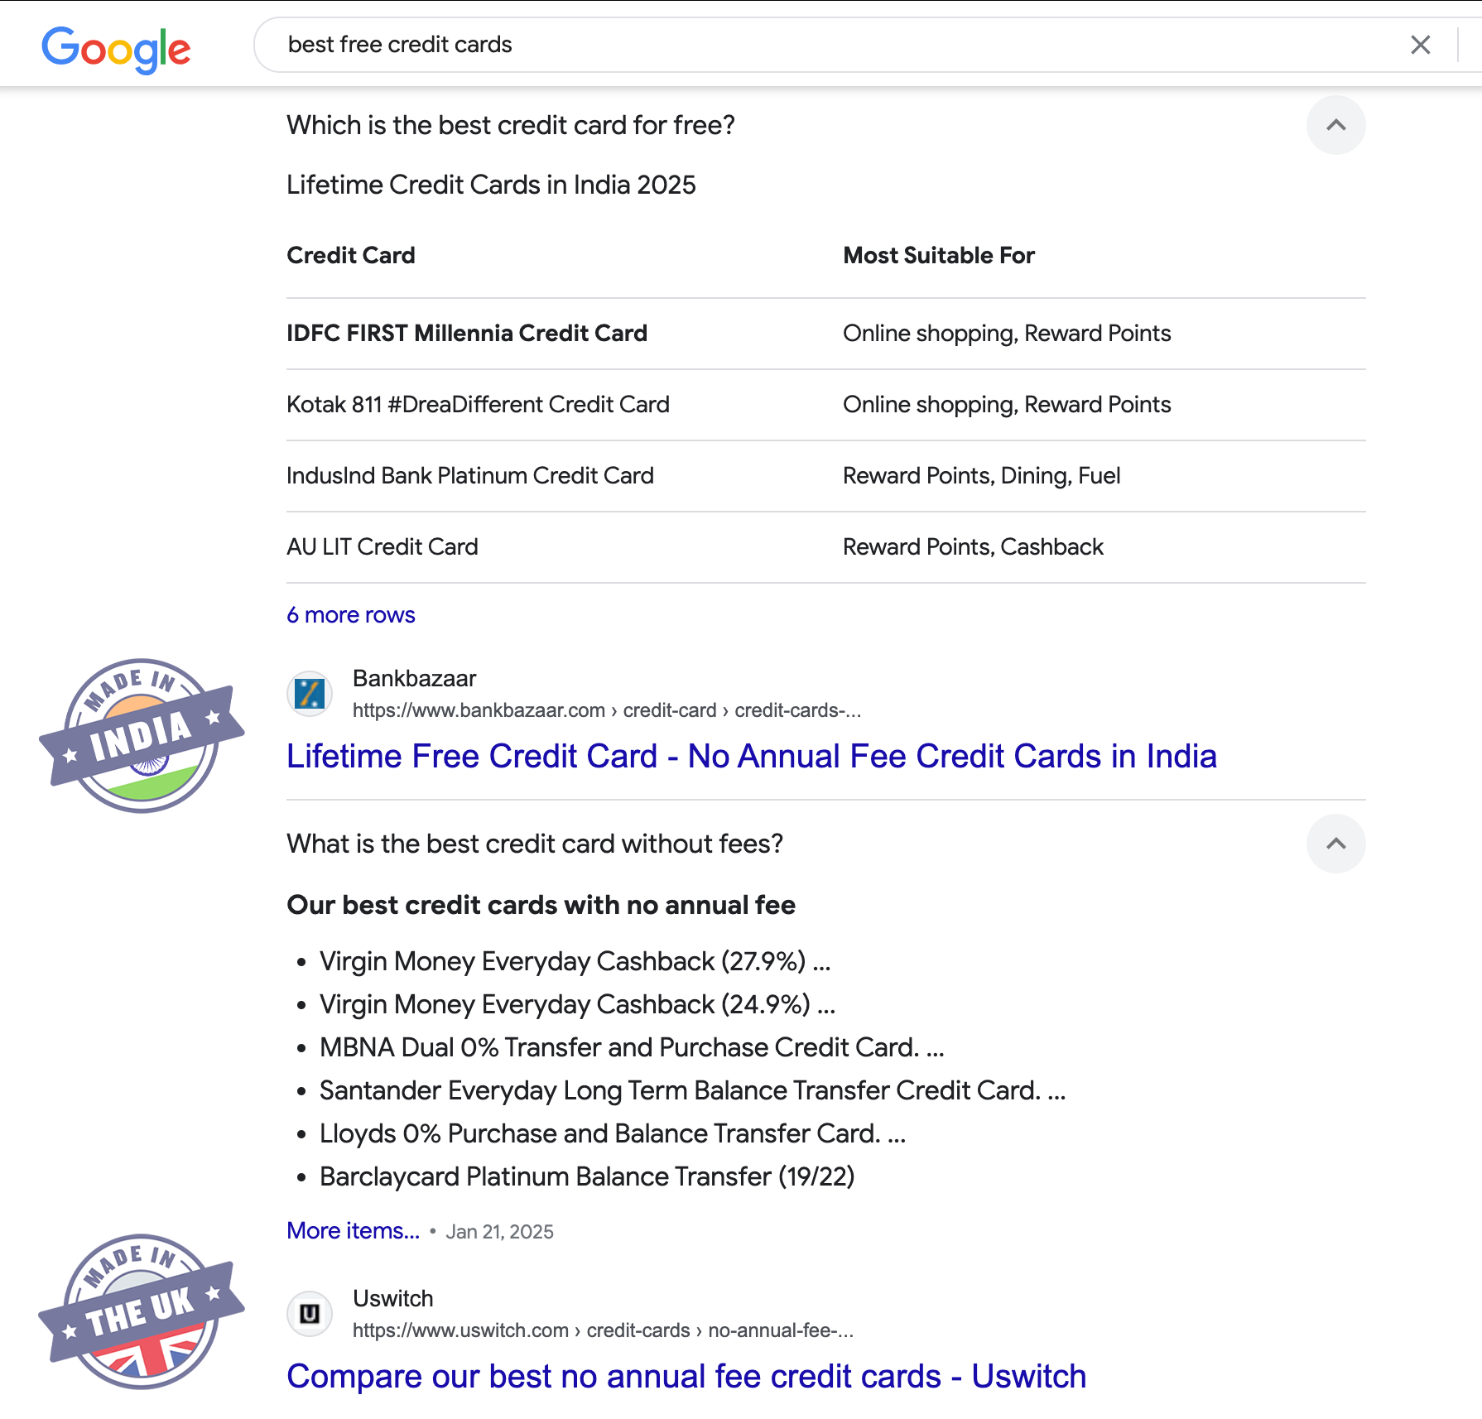
Task: Click the 'What is the best credit card without fees?' question
Action: click(535, 844)
